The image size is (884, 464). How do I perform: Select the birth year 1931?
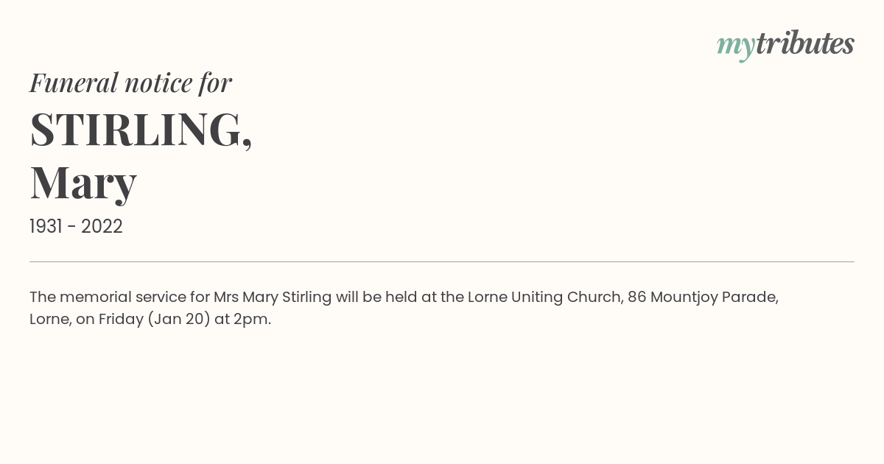pos(46,226)
